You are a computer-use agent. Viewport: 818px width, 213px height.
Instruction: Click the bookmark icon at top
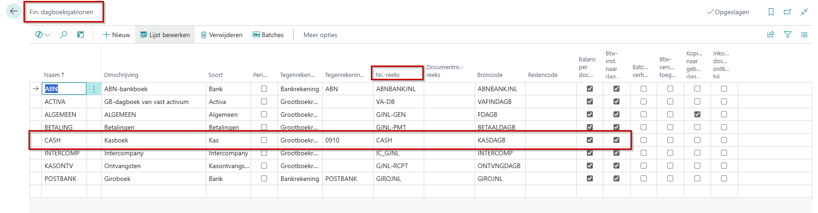771,12
